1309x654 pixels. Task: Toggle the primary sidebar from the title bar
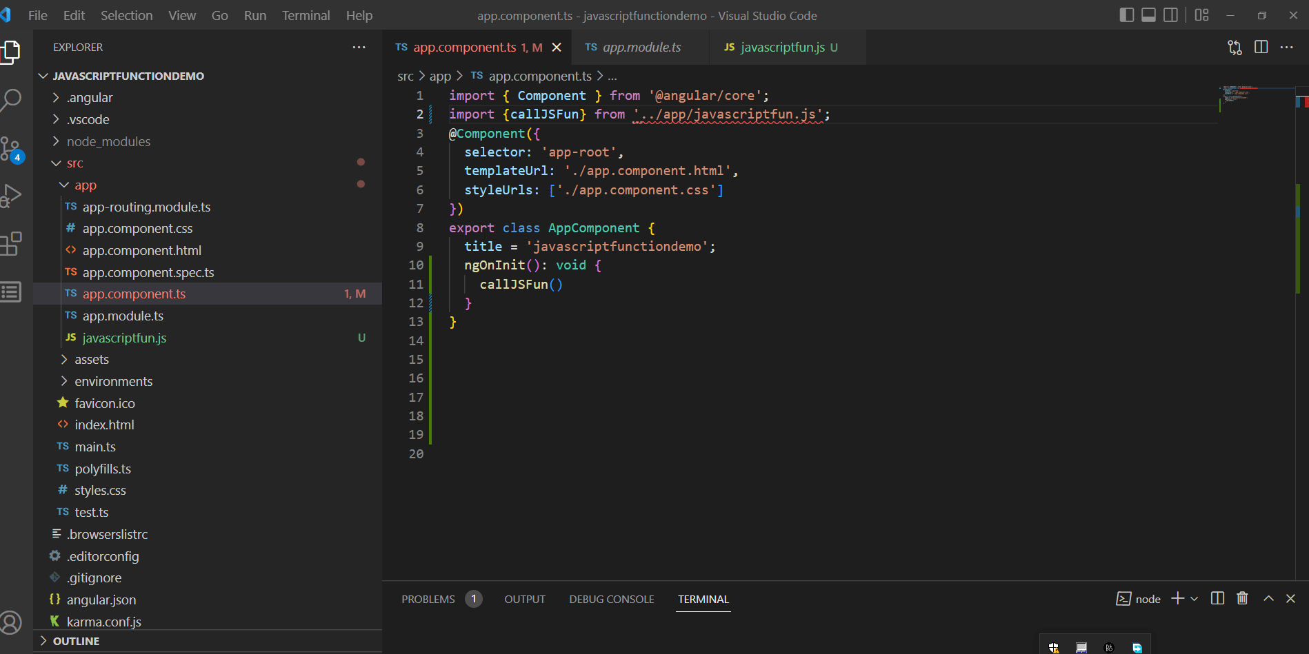(1126, 14)
